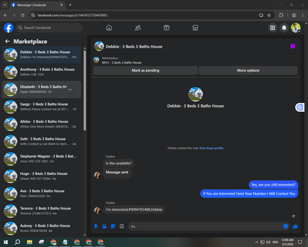Open the GIF picker icon
The width and height of the screenshot is (308, 247).
tap(122, 227)
